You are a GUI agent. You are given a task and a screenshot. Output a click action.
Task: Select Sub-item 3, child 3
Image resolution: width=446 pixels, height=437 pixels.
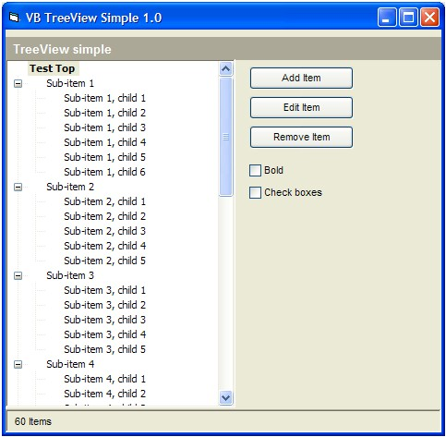(104, 320)
